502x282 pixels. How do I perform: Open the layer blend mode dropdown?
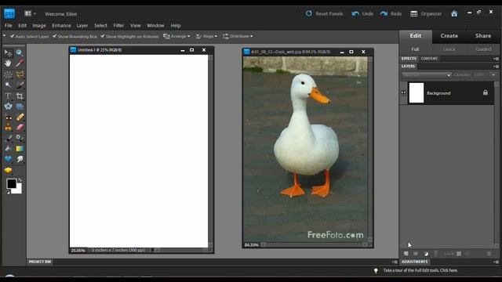point(427,75)
